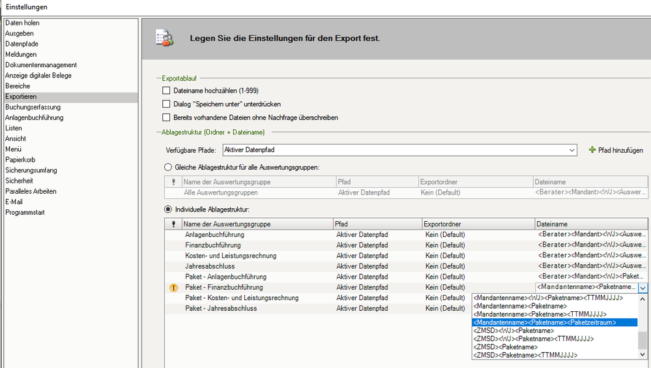Screen dimensions: 651x368
Task: Click the orange warning icon next to Paket - Finanzbuchführung
Action: (x=173, y=287)
